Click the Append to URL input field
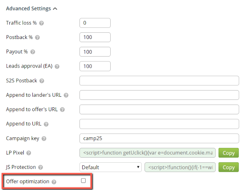Screen dimensions: 247x190 point(159,124)
